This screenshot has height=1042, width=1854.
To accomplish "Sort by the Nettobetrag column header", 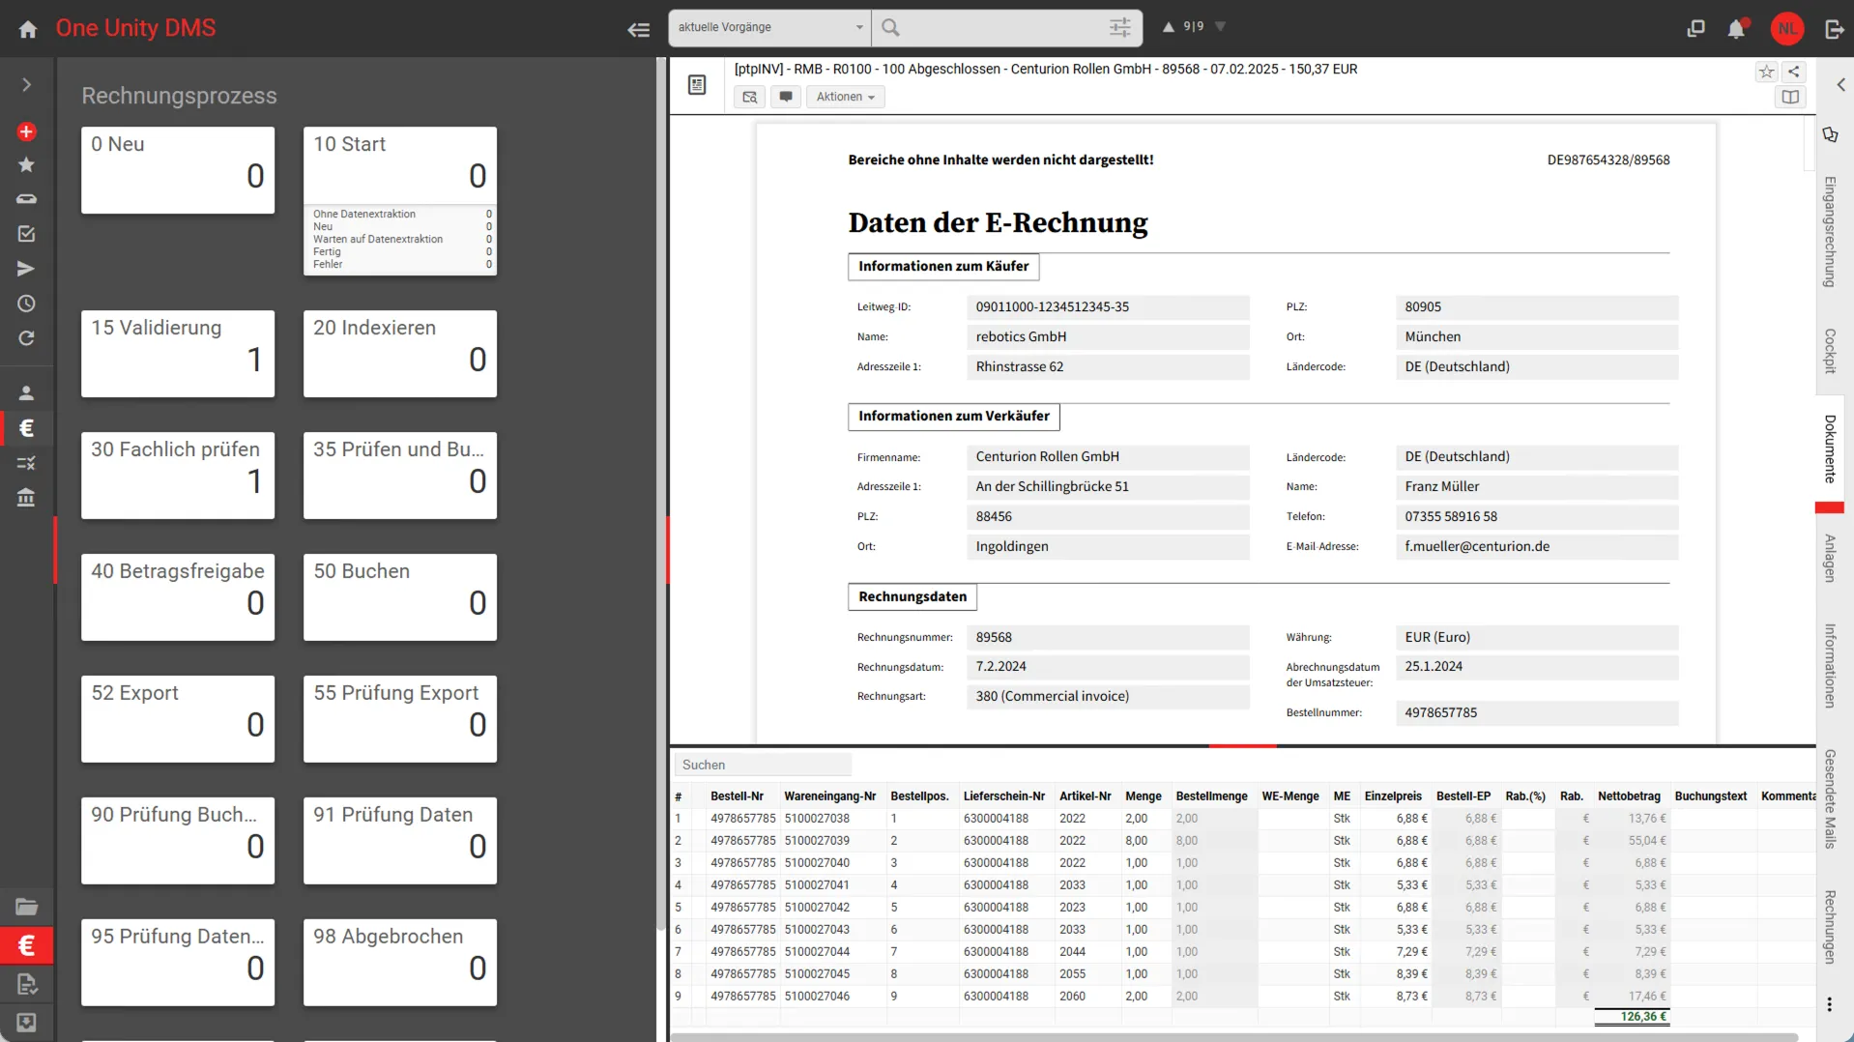I will click(x=1629, y=796).
